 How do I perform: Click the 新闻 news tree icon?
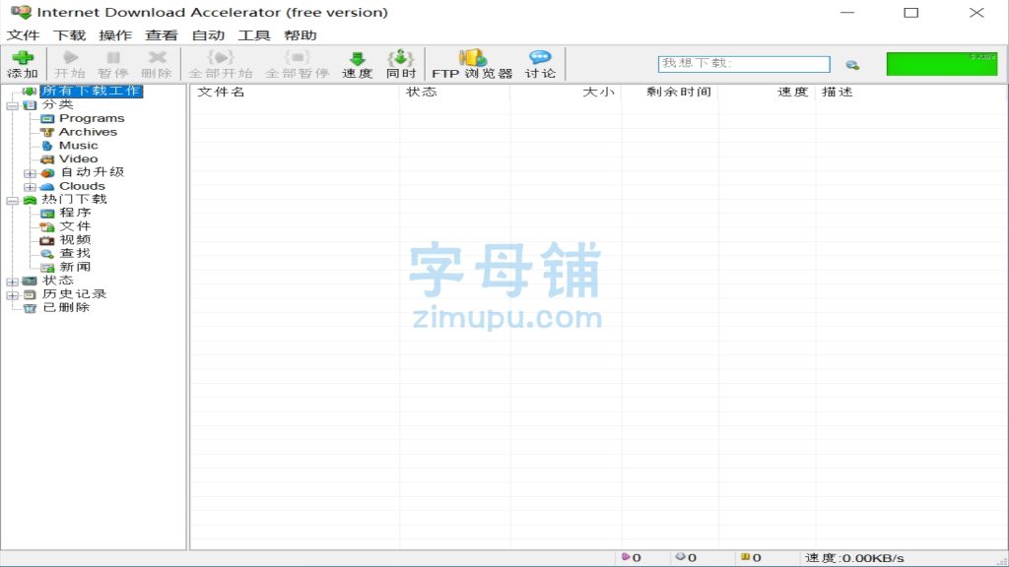47,268
